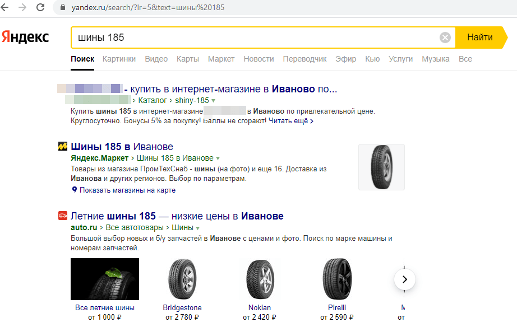Screen dimensions: 517x327
Task: Click the Bridgestone caption link
Action: (182, 307)
